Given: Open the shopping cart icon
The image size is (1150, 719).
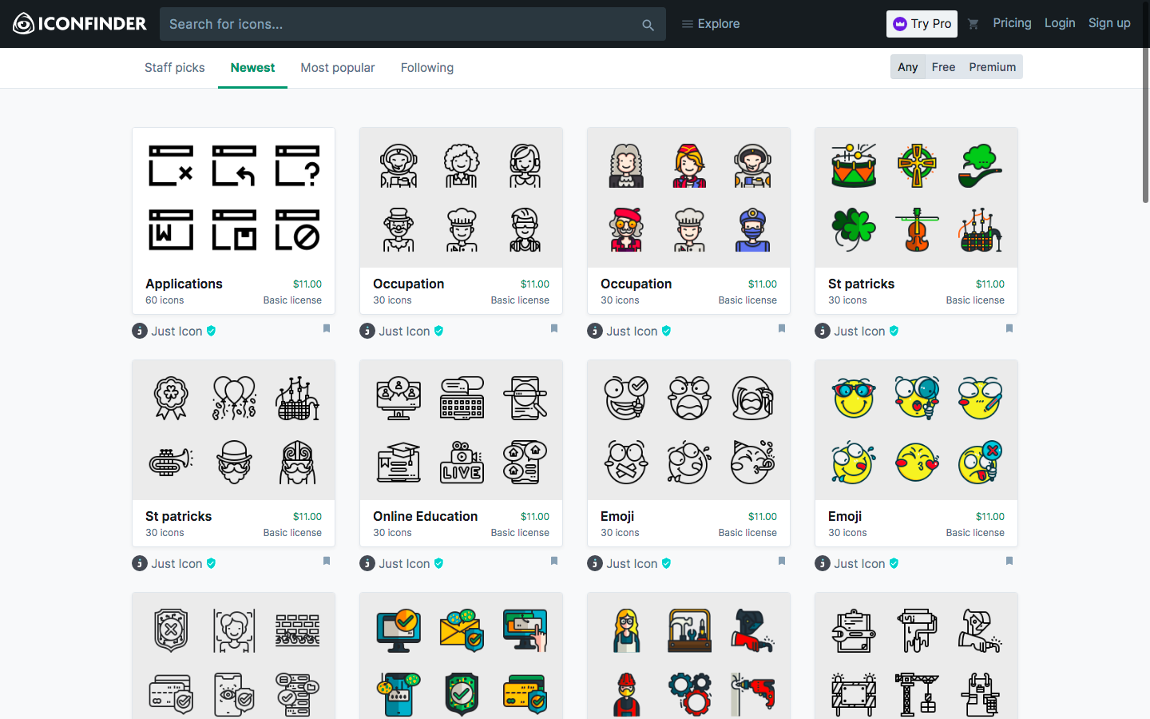Looking at the screenshot, I should click(974, 24).
